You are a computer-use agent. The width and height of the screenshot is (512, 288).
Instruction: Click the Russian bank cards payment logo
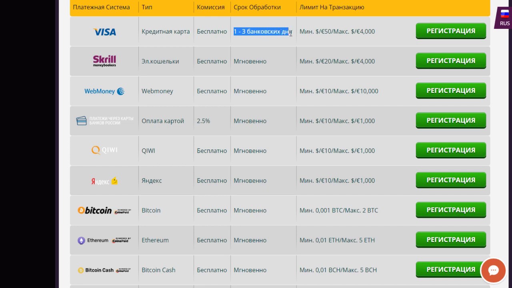tap(104, 121)
